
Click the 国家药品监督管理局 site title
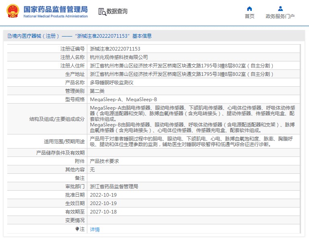(x=56, y=9)
